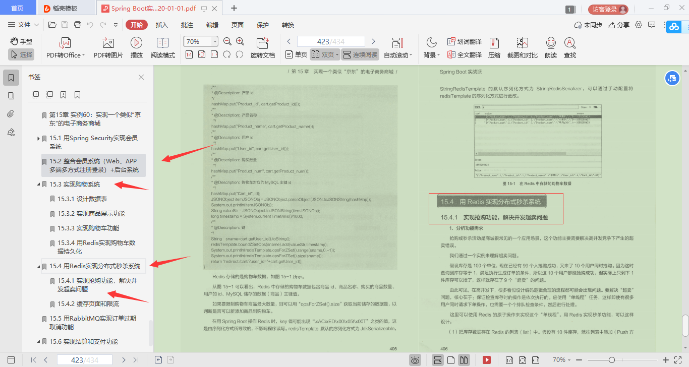Click the 分享 share button
The image size is (689, 367).
click(619, 25)
